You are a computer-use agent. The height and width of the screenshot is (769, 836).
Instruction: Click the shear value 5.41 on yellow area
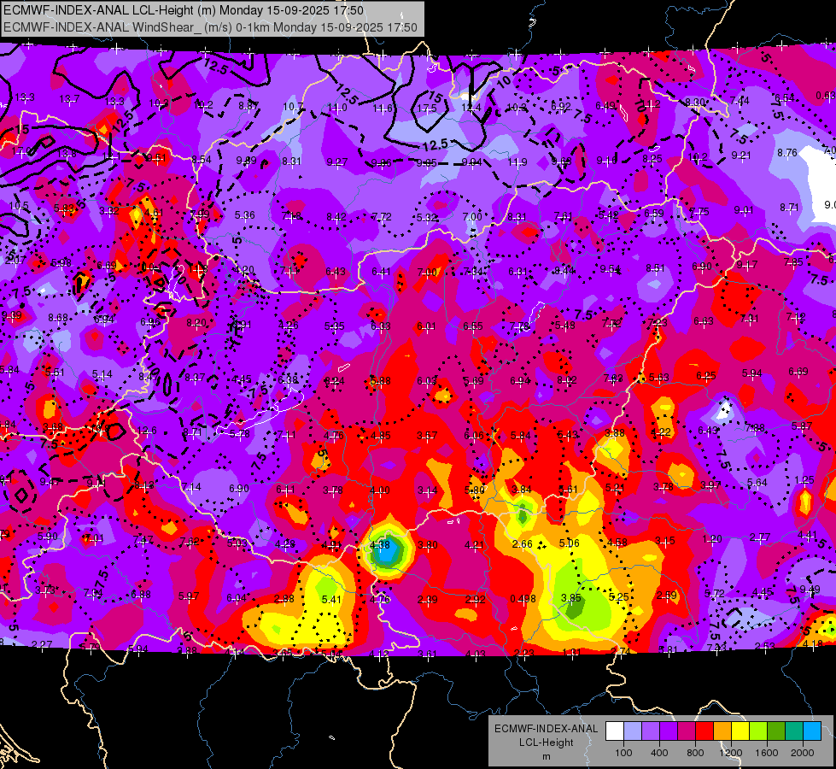(x=331, y=599)
